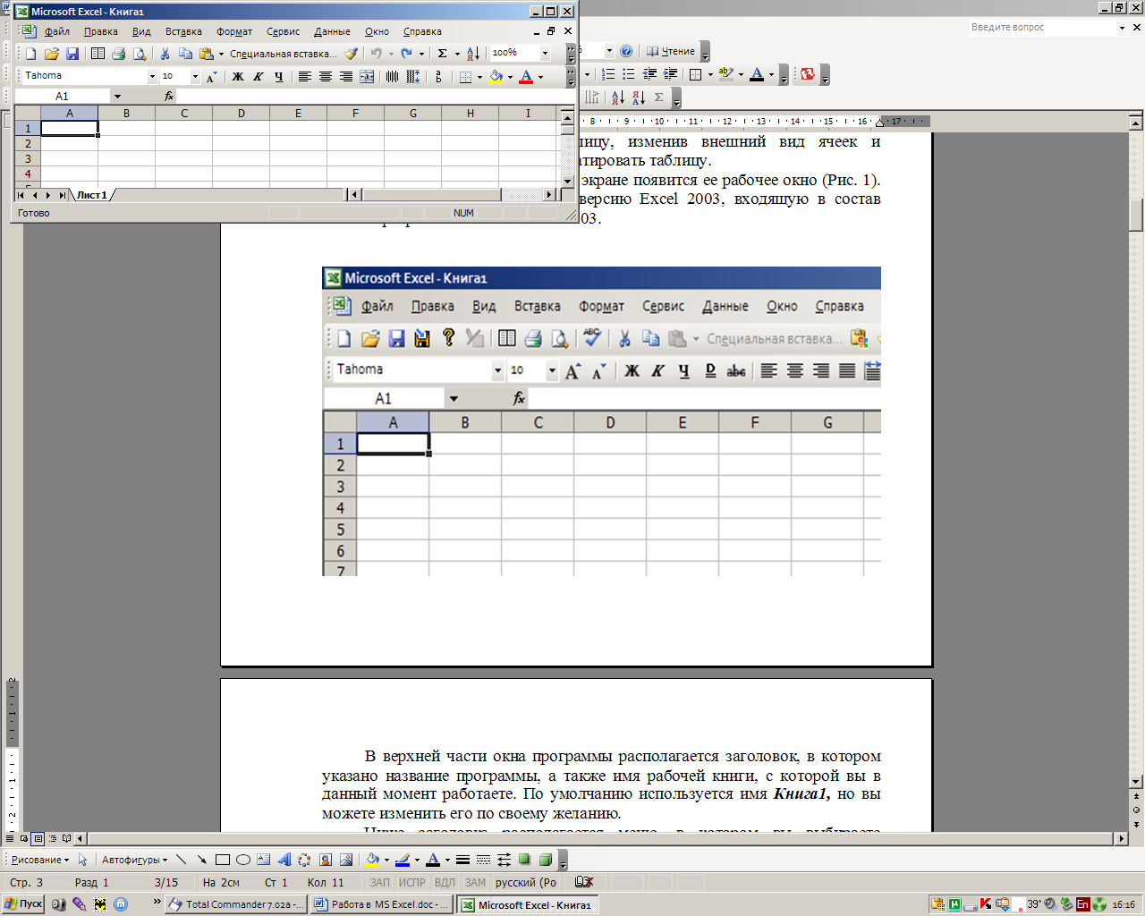Open the Вставка menu in Excel

[183, 31]
